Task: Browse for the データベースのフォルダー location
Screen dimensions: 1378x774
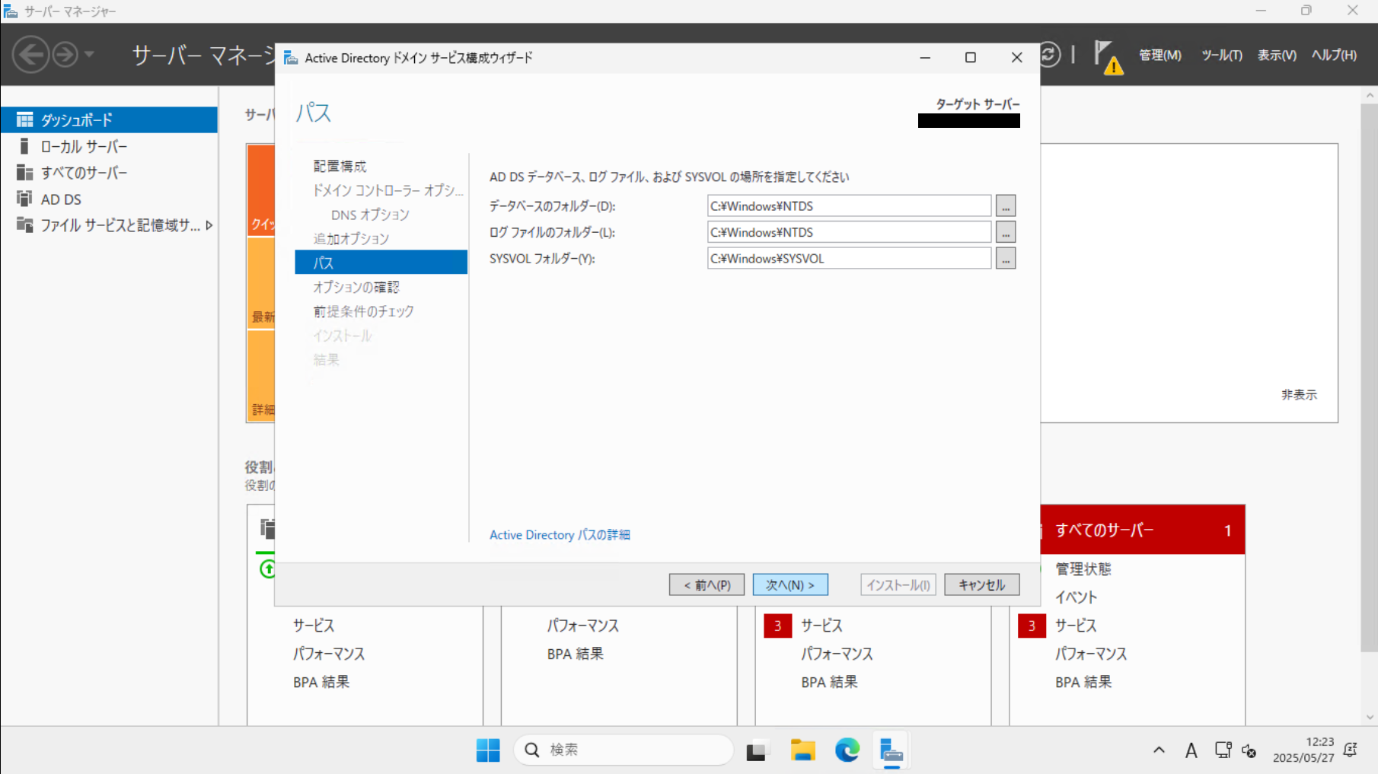Action: (1006, 206)
